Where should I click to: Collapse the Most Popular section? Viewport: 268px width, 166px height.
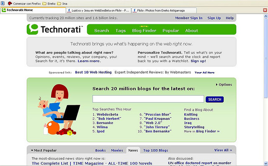coord(32,150)
